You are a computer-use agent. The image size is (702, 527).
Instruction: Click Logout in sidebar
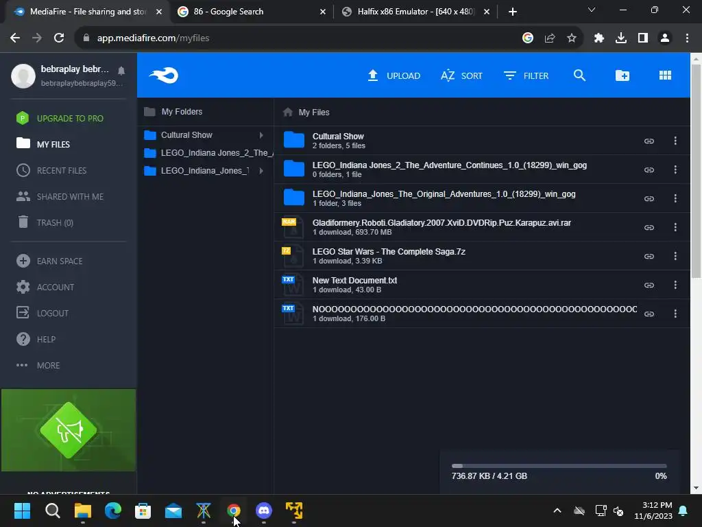43,313
